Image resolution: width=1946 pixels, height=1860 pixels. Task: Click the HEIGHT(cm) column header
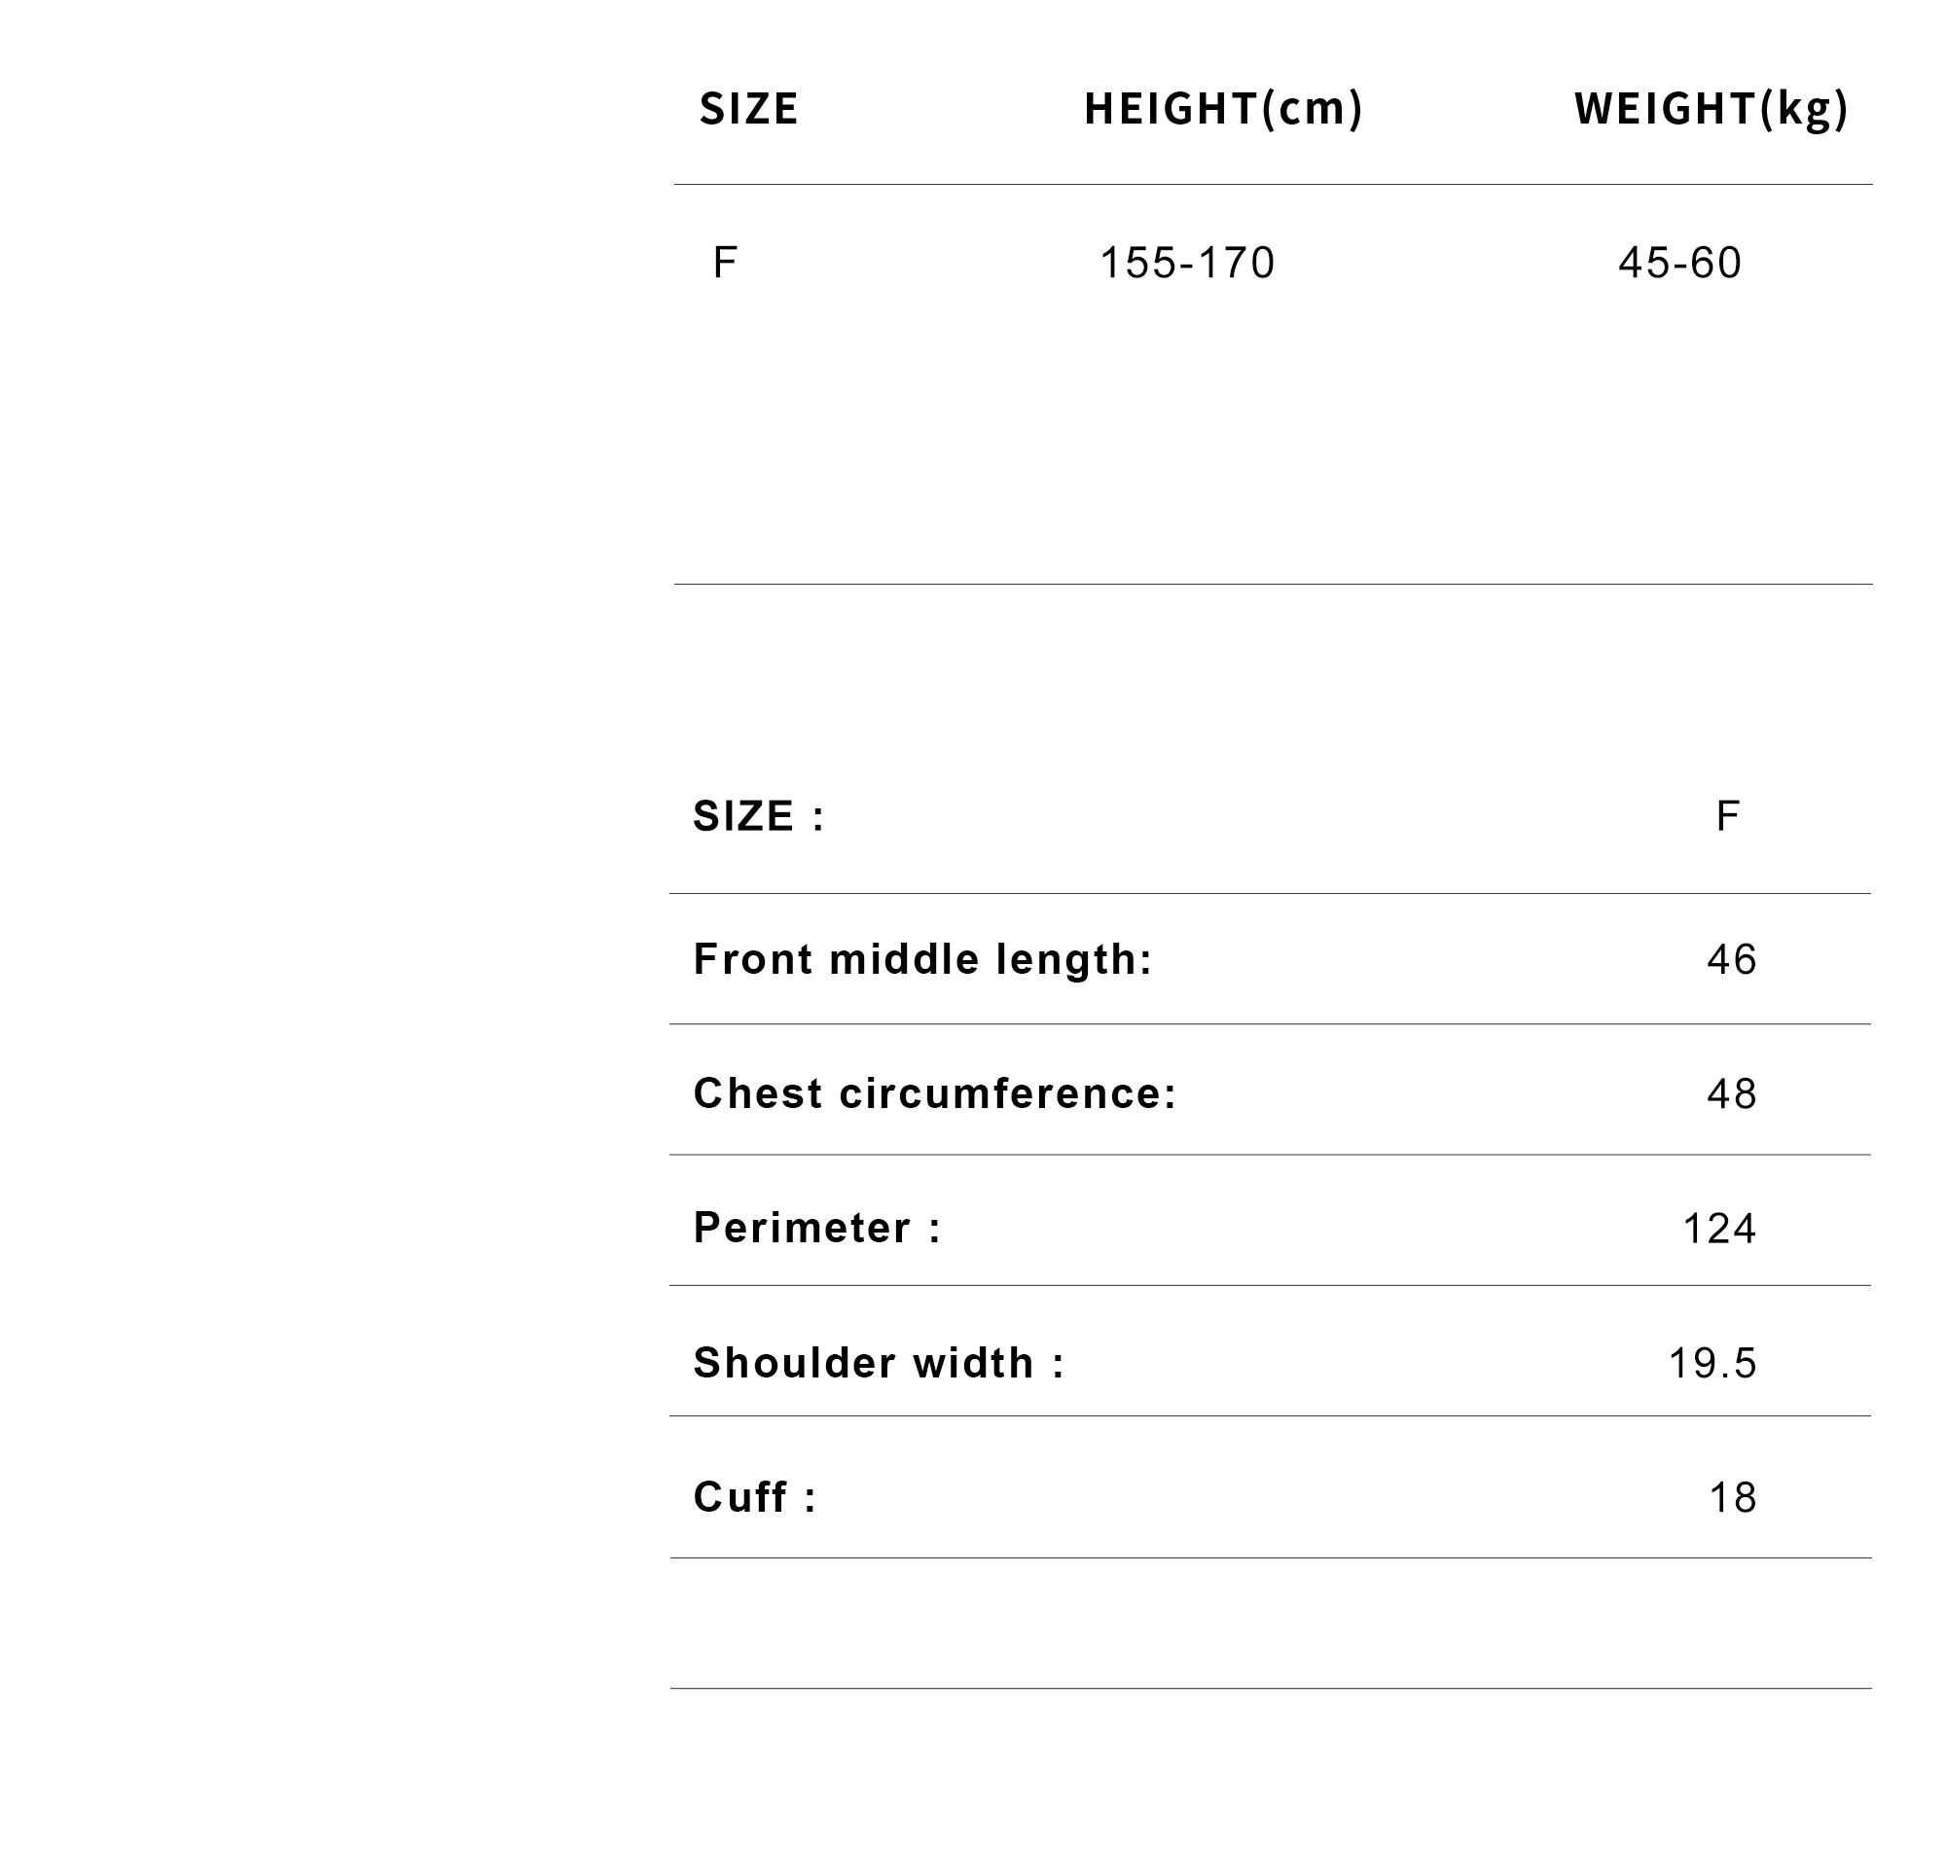(1223, 109)
